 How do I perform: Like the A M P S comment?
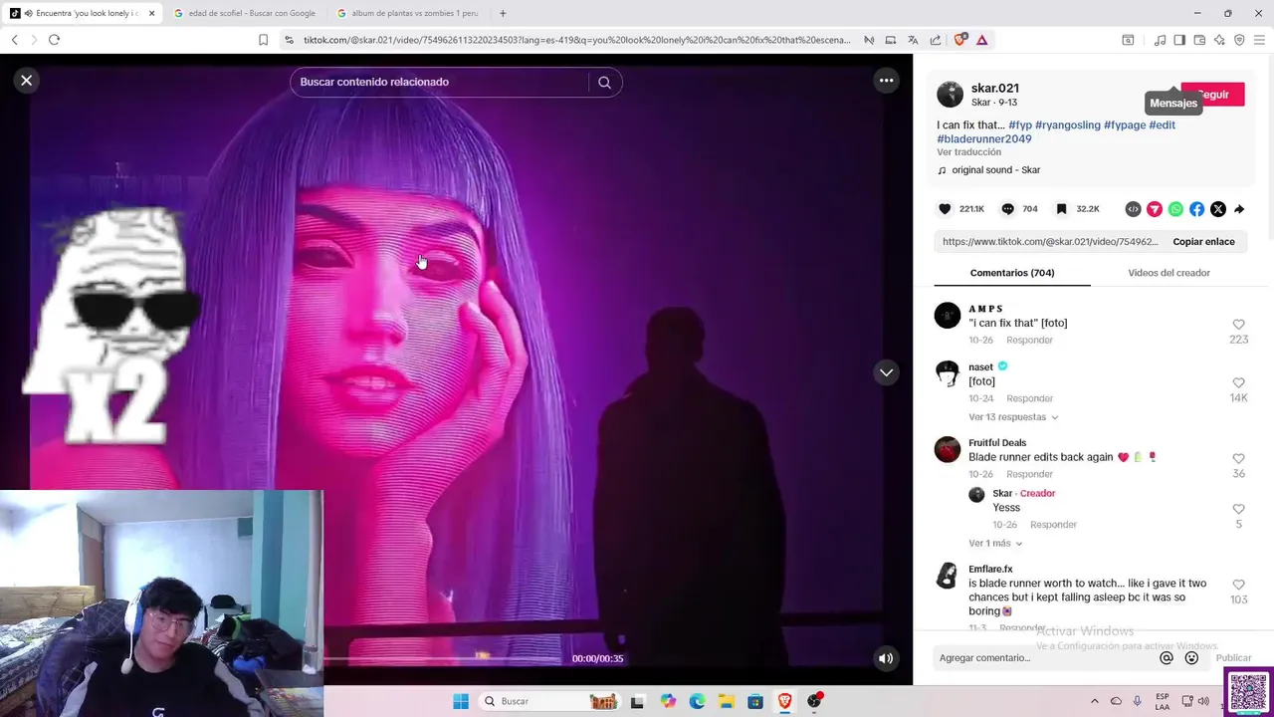point(1239,325)
